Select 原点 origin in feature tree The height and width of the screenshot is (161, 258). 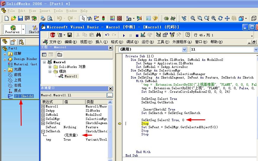(x=17, y=91)
